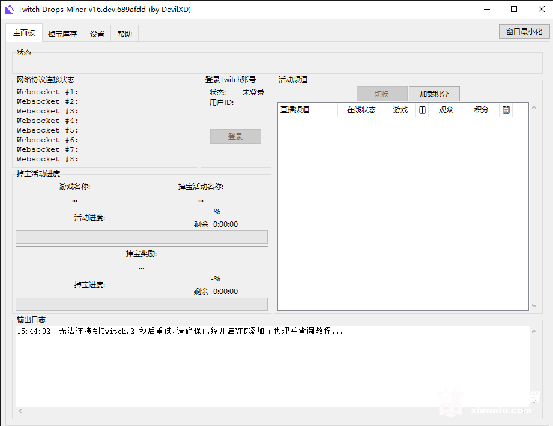Switch to the 主面板 tab

coord(24,33)
